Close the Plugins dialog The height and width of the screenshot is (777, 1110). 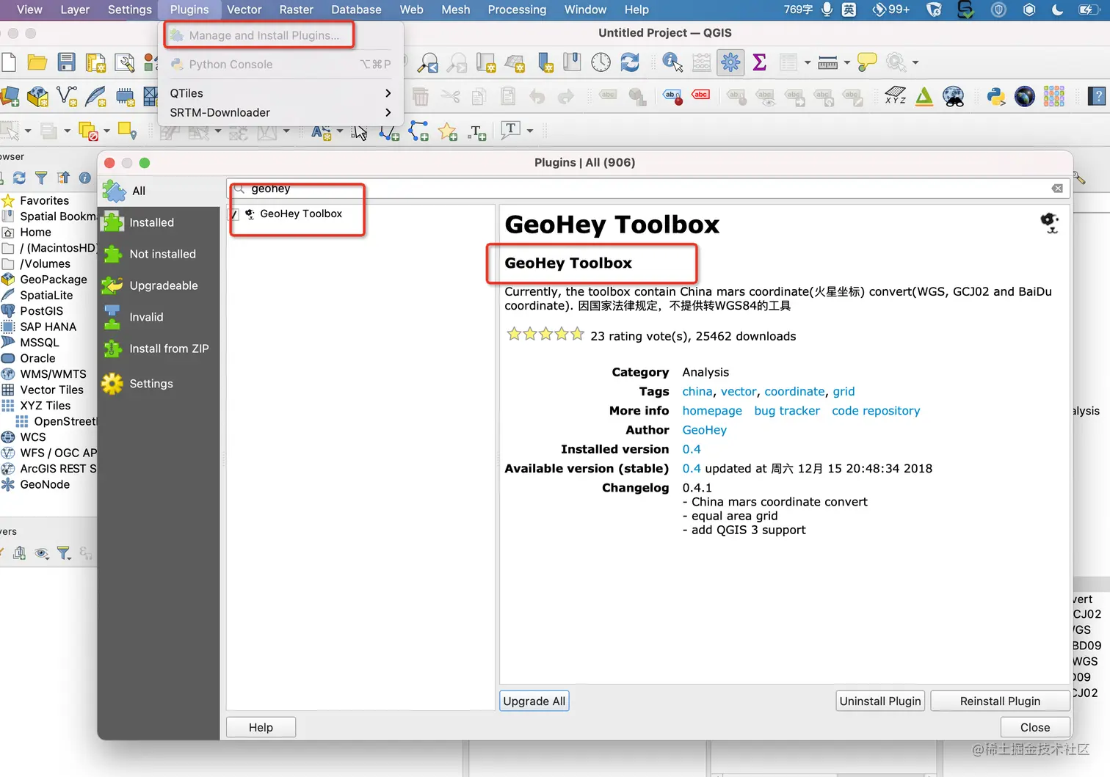pos(1035,728)
